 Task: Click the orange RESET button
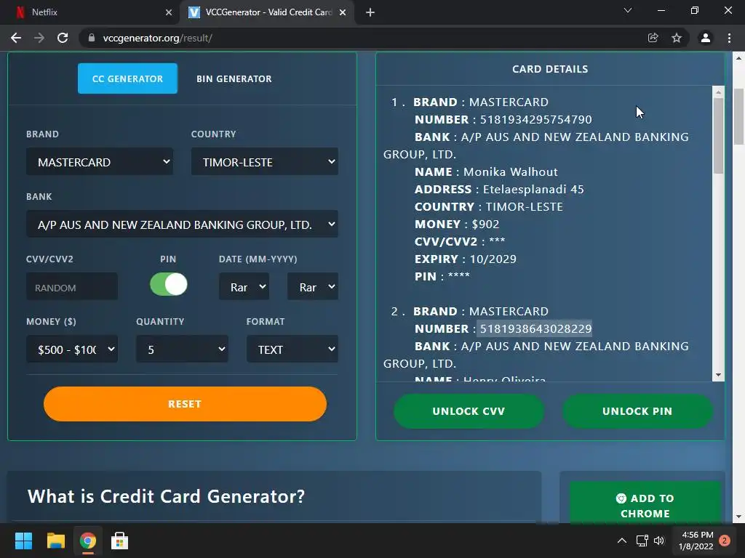click(x=185, y=404)
